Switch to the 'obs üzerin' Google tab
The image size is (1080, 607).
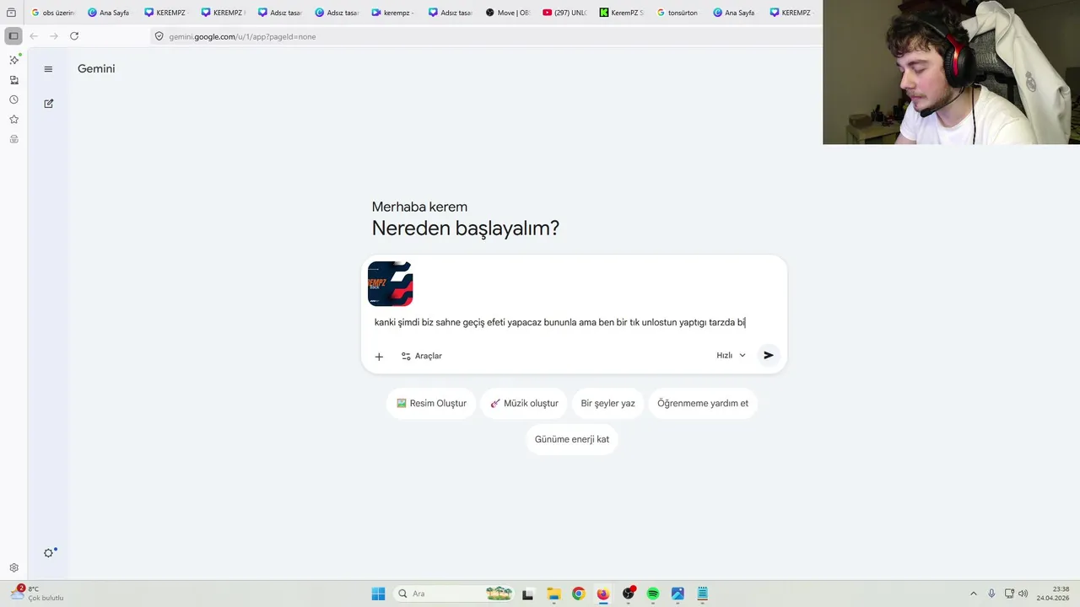[52, 13]
